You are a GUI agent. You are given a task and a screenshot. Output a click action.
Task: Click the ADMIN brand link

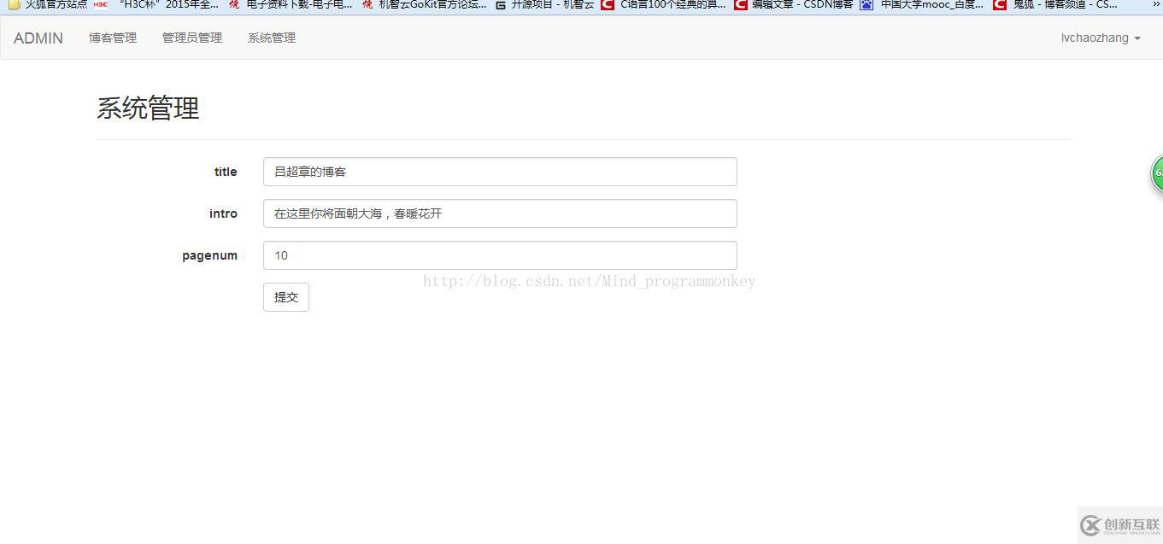pos(38,38)
